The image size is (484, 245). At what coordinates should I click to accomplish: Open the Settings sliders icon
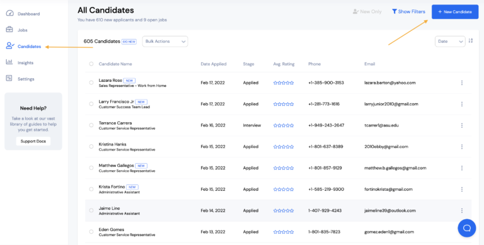point(9,78)
